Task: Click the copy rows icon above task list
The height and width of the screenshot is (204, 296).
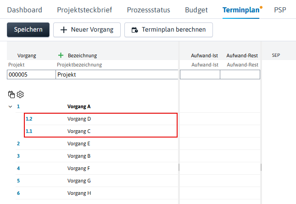Action: click(11, 94)
